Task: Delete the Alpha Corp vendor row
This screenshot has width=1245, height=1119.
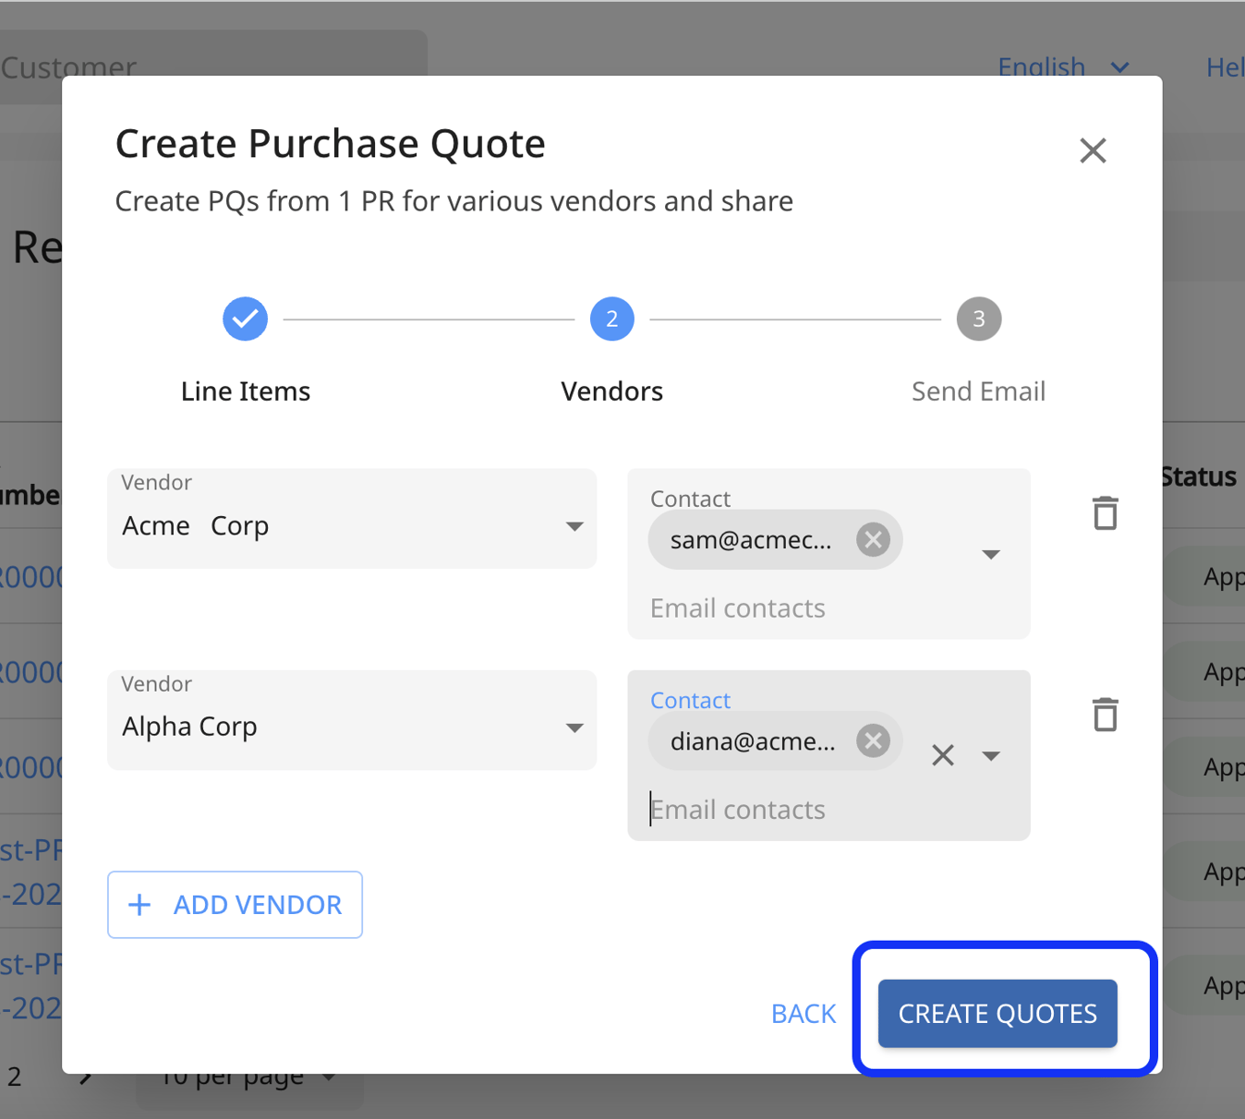Action: (1105, 715)
